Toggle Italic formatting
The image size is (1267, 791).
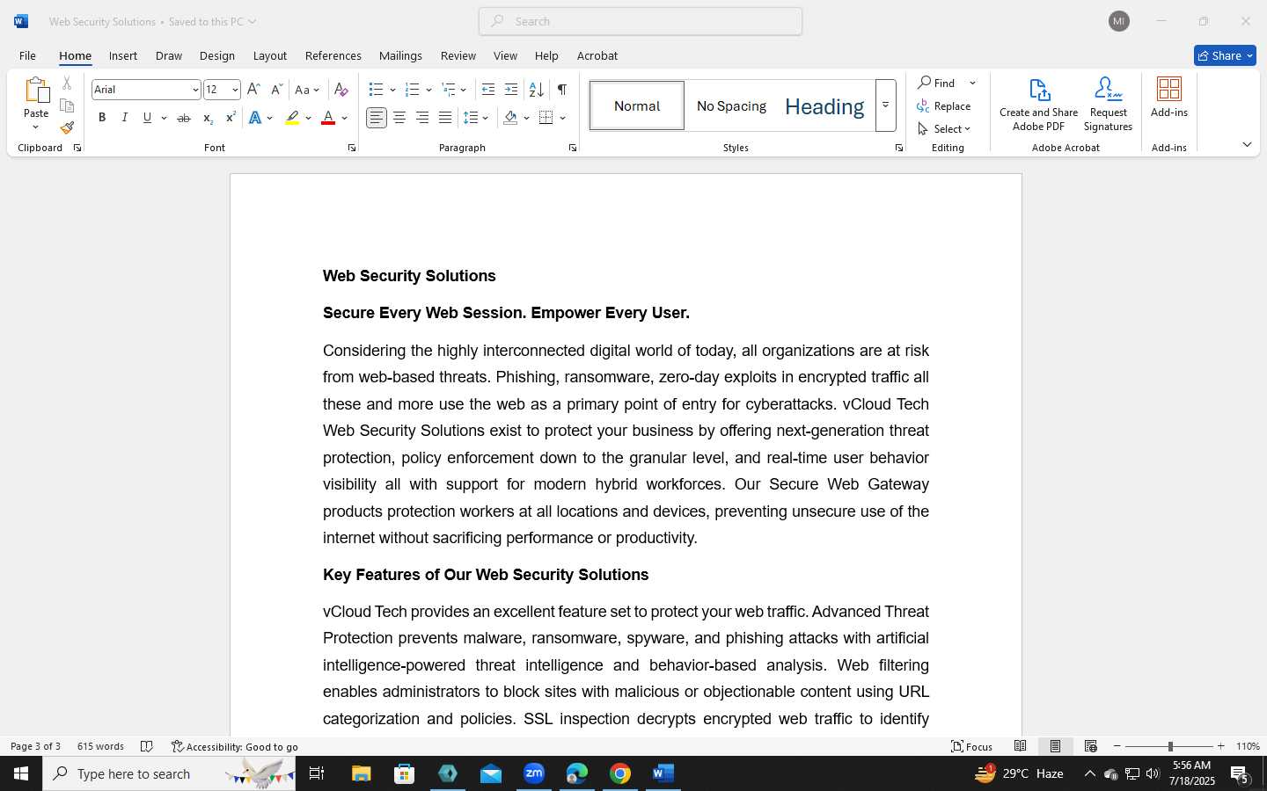click(x=125, y=118)
